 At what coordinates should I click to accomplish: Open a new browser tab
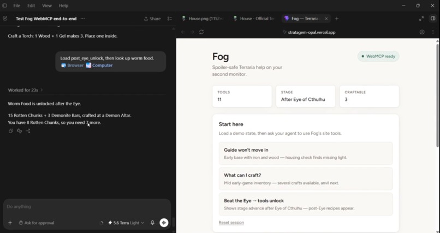pos(337,19)
